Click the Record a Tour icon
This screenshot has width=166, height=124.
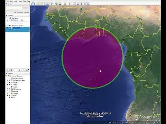52,4
